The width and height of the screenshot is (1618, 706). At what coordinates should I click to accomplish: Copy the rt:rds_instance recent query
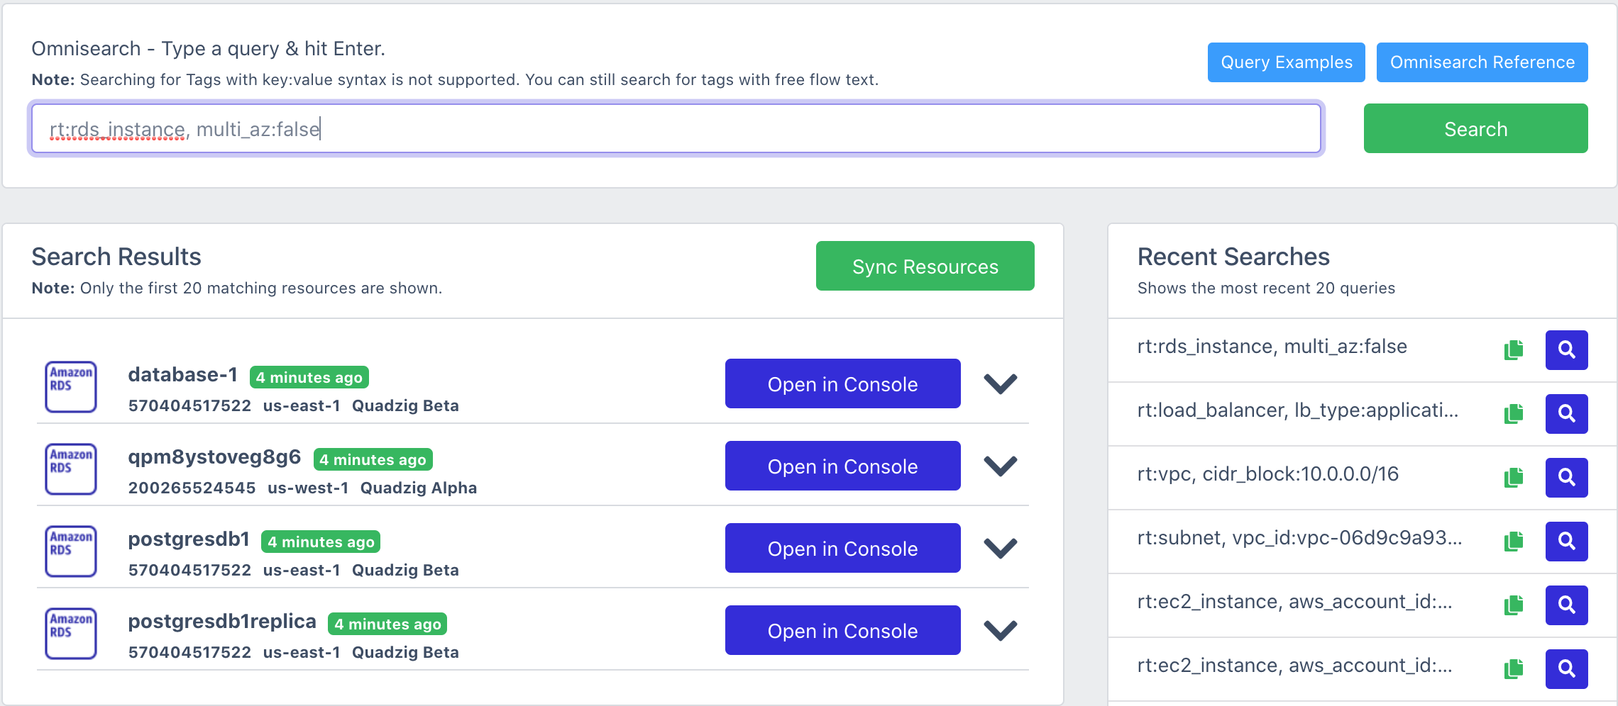coord(1514,349)
